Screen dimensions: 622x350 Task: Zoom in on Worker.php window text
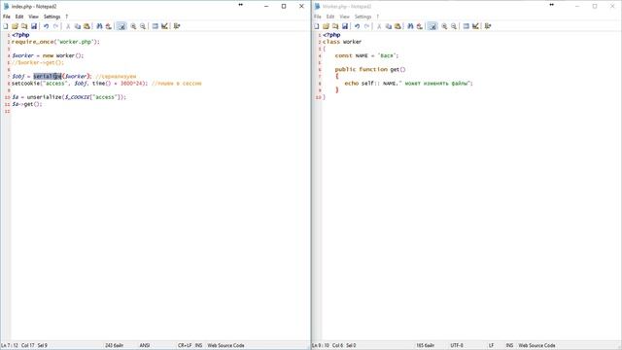(444, 26)
